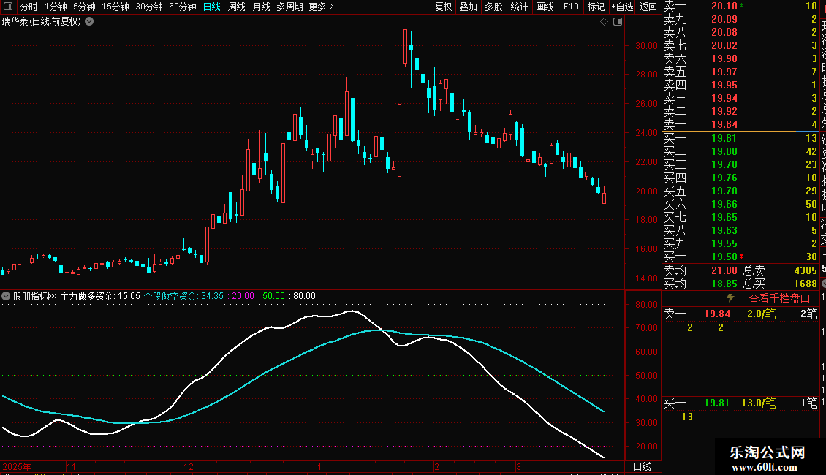This screenshot has height=475, width=826.
Task: Click the lightning bolt quick-trade icon
Action: click(x=730, y=298)
